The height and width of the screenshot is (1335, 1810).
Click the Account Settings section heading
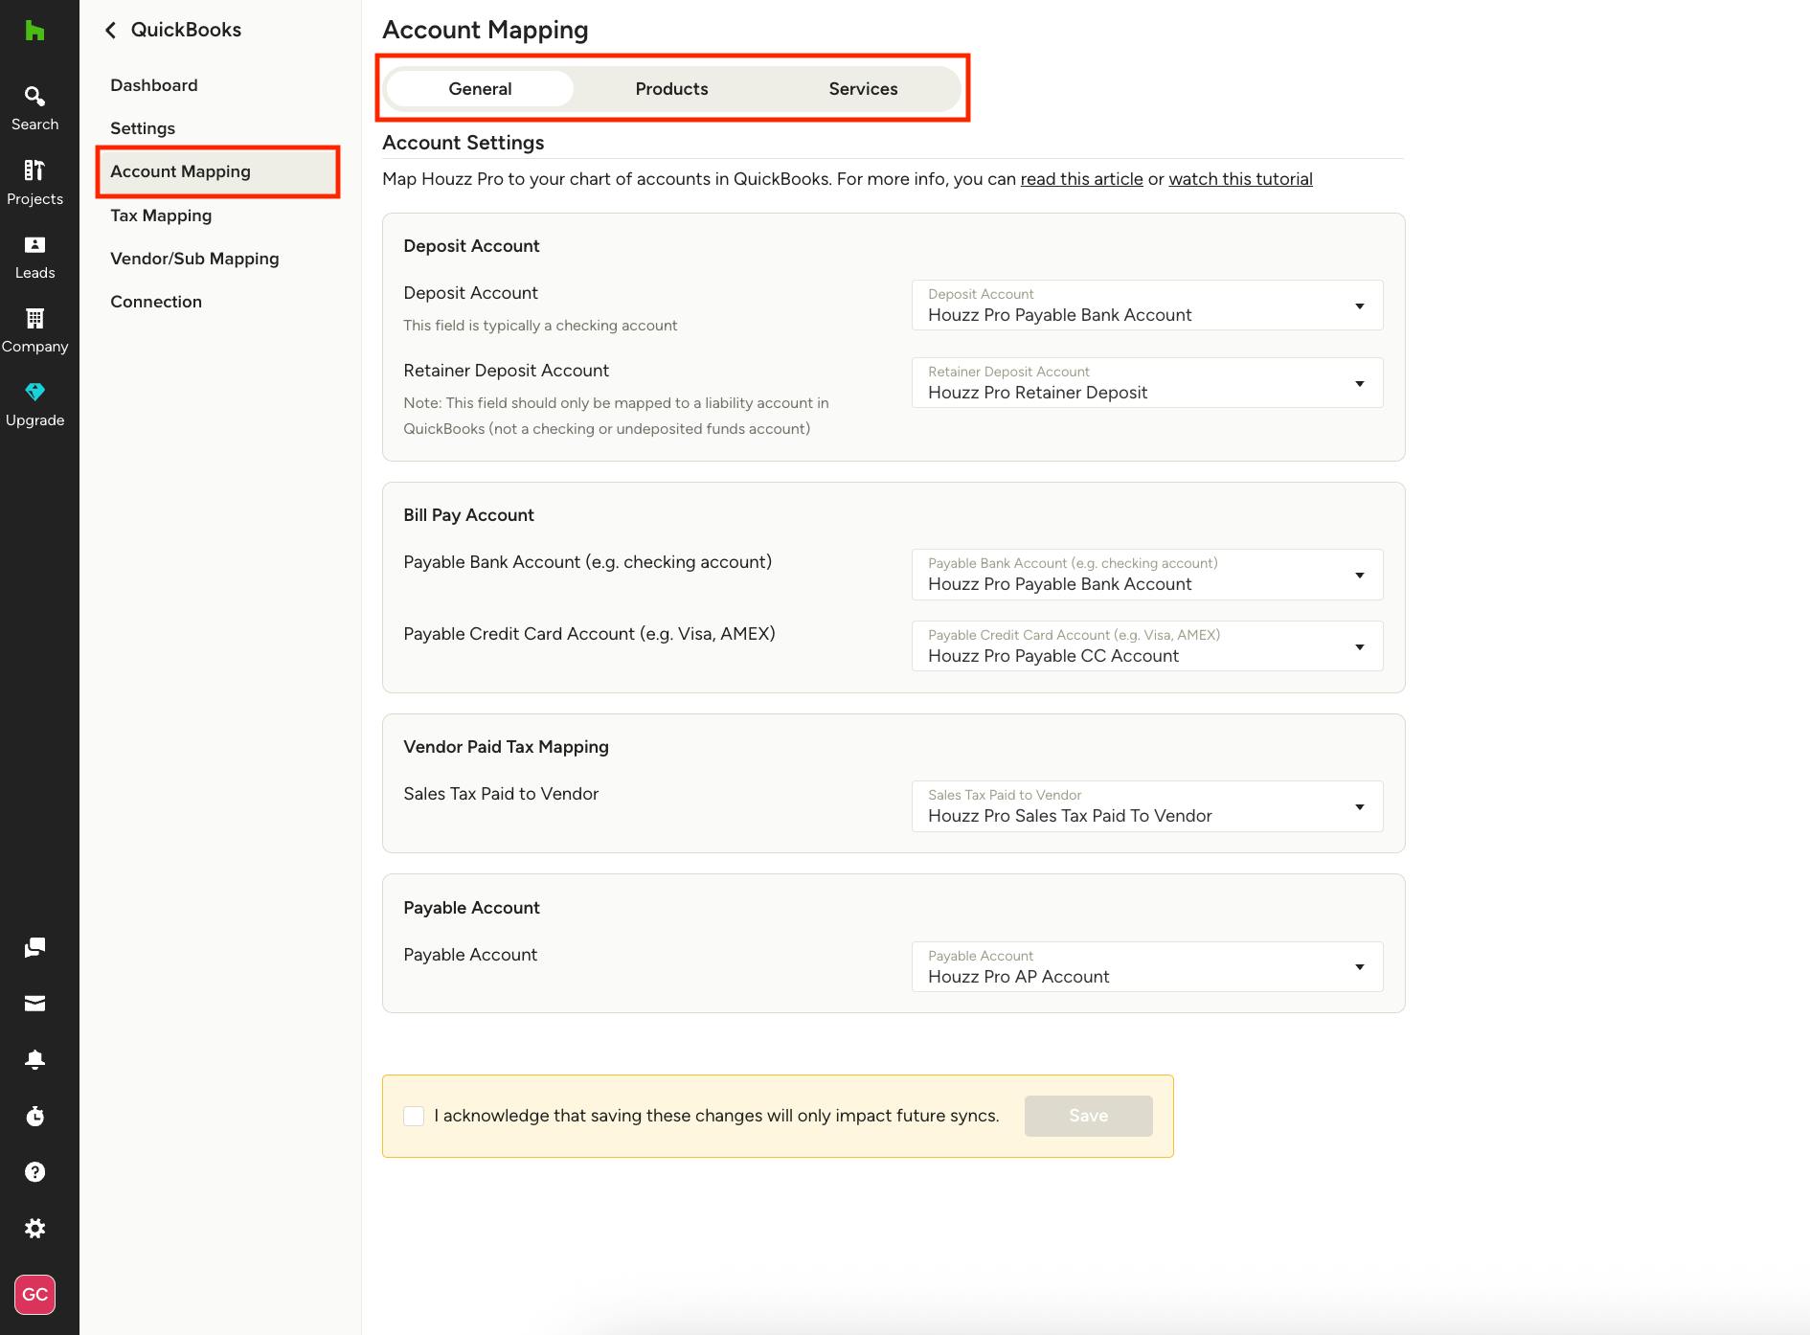click(x=464, y=143)
